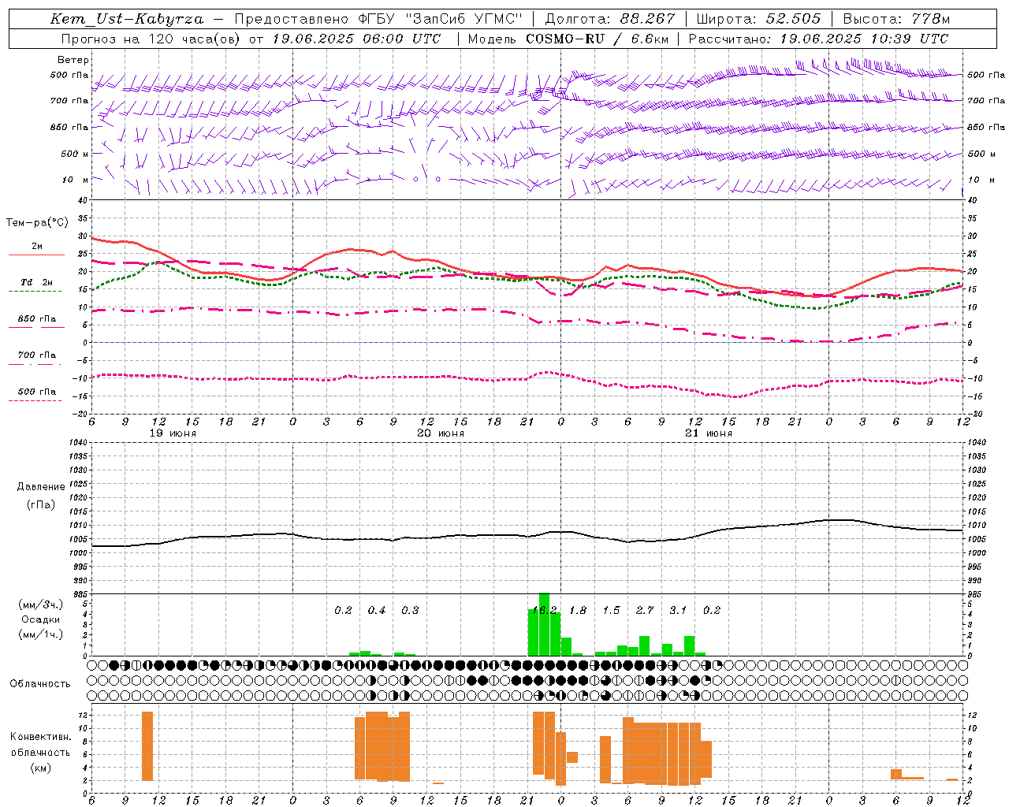The height and width of the screenshot is (807, 1009).
Task: Click the (мм/3ч.) unit label
Action: pos(40,605)
